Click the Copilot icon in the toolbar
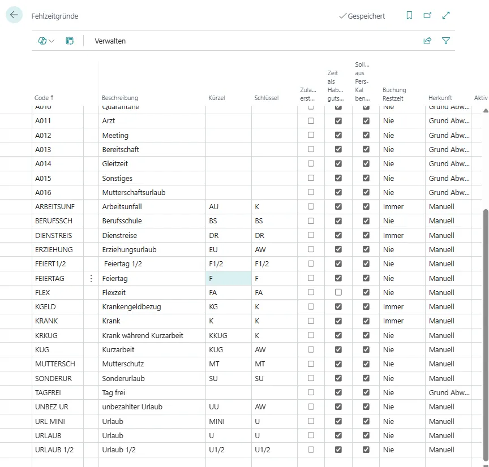 coord(42,41)
